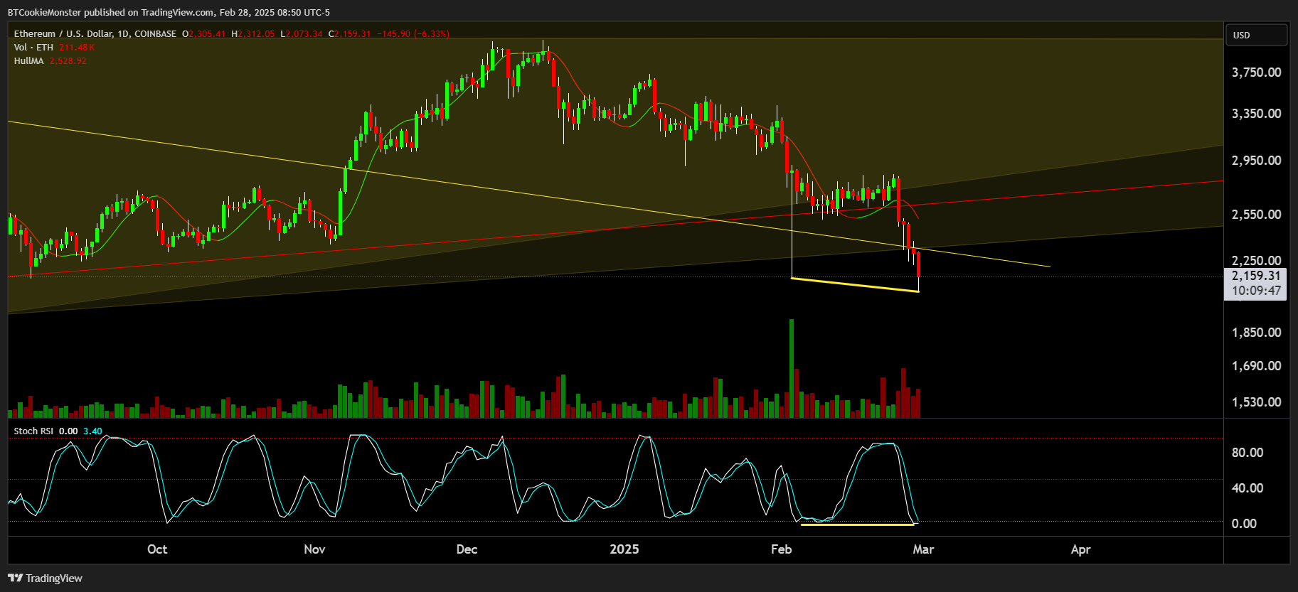Click the Stoch RSI value 3.40
1298x592 pixels.
point(92,431)
